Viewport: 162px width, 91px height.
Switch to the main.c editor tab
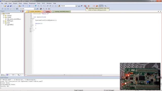pos(47,12)
